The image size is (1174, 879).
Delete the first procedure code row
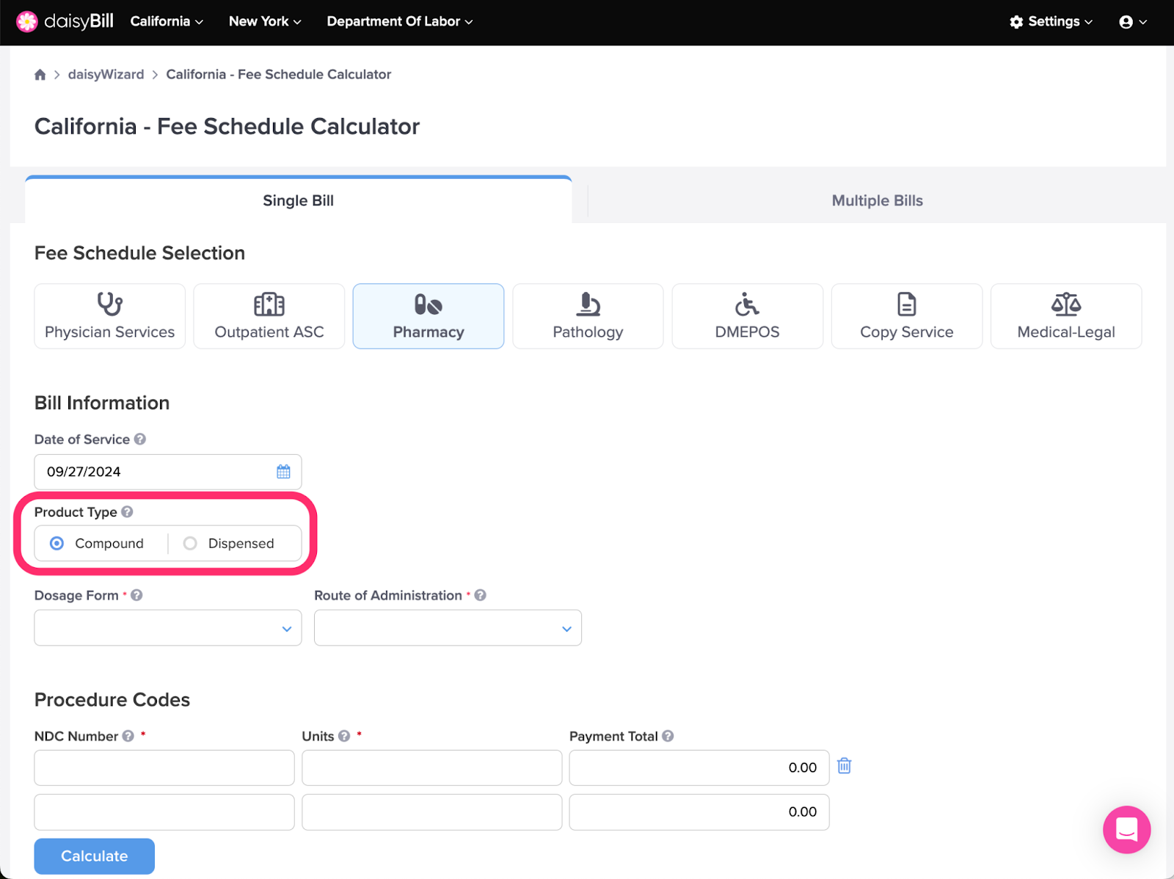point(845,766)
